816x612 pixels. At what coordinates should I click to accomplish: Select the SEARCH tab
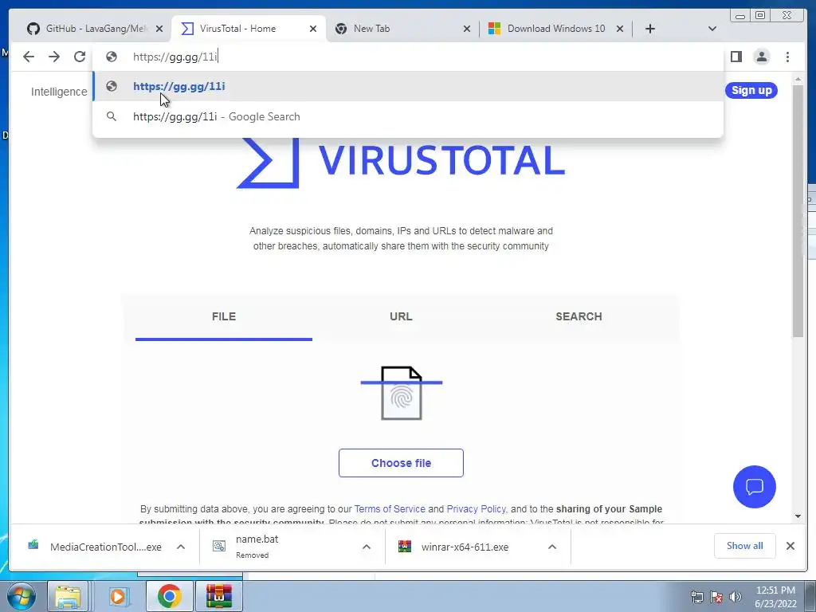(579, 316)
